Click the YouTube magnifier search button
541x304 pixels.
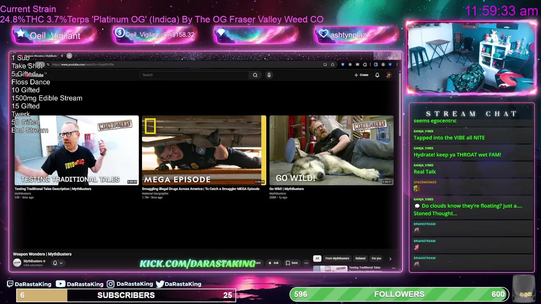pos(255,75)
